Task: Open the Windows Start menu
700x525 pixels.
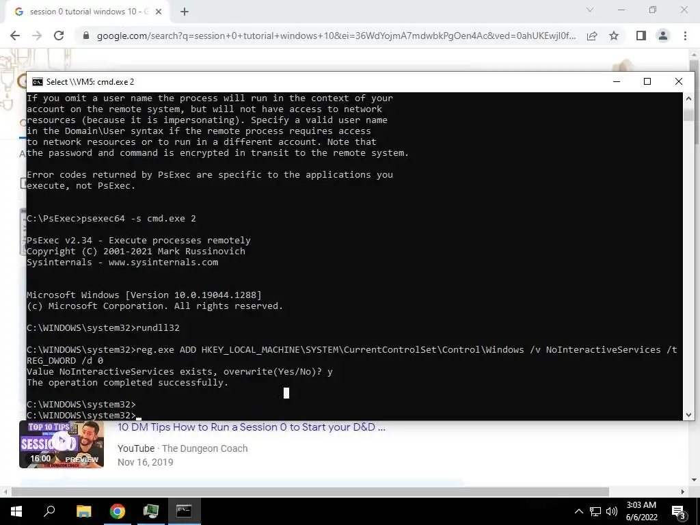Action: pos(16,511)
